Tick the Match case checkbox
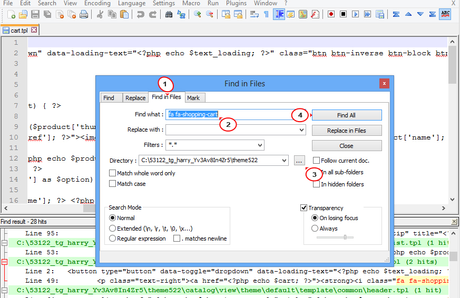This screenshot has height=298, width=460. click(x=113, y=184)
